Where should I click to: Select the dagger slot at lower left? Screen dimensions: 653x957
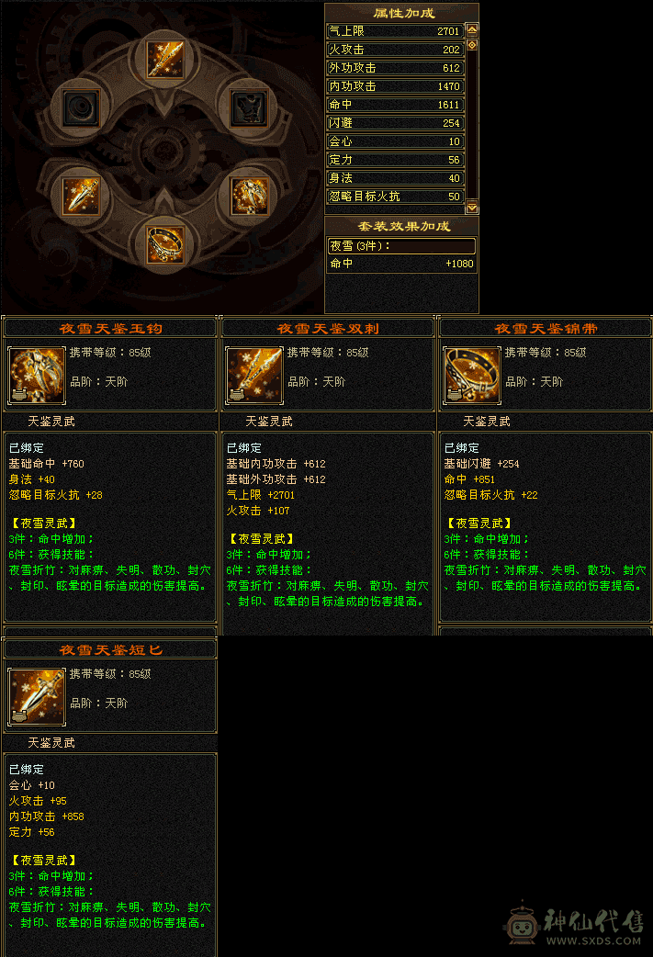[x=80, y=197]
